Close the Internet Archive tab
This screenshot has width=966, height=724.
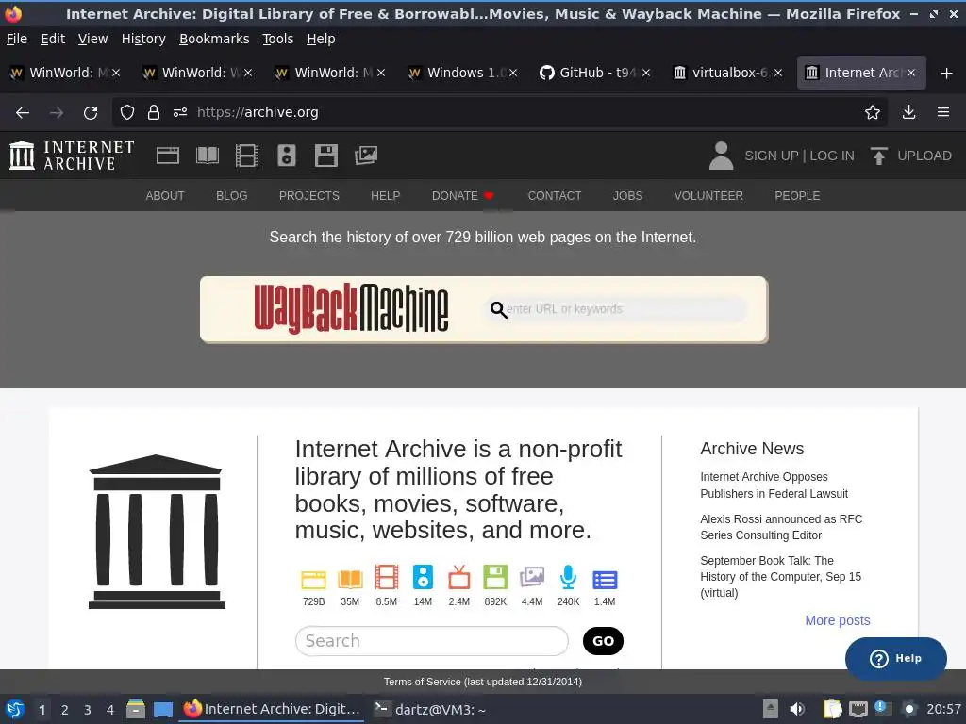(910, 73)
